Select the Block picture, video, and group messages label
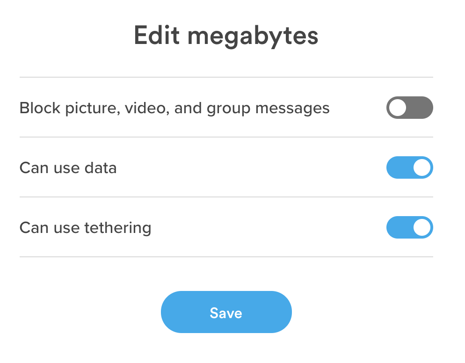This screenshot has width=465, height=363. (x=174, y=108)
